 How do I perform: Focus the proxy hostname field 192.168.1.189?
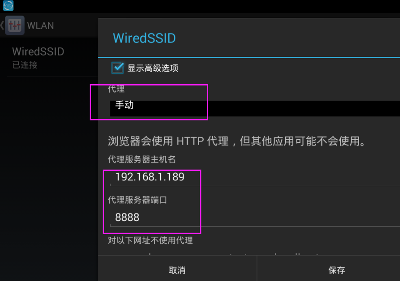(x=251, y=177)
